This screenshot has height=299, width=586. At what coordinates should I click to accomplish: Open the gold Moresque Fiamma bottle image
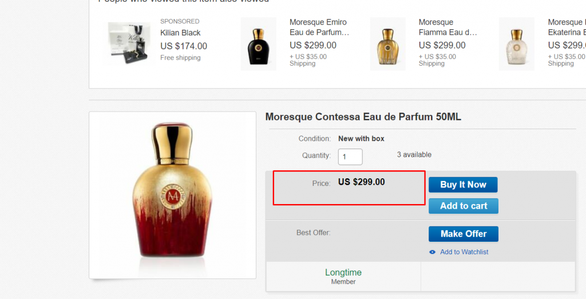tap(387, 44)
